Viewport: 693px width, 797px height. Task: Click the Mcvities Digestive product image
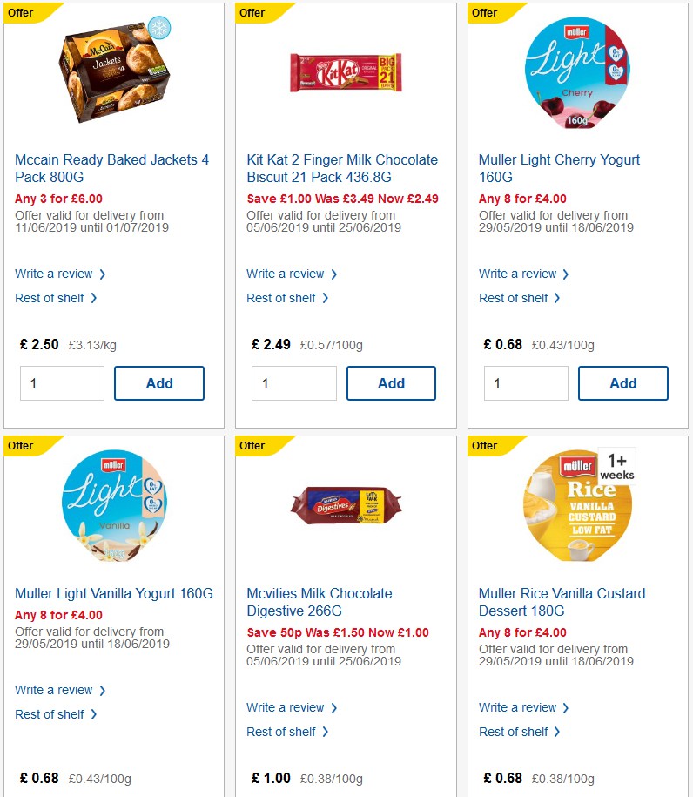[x=345, y=510]
